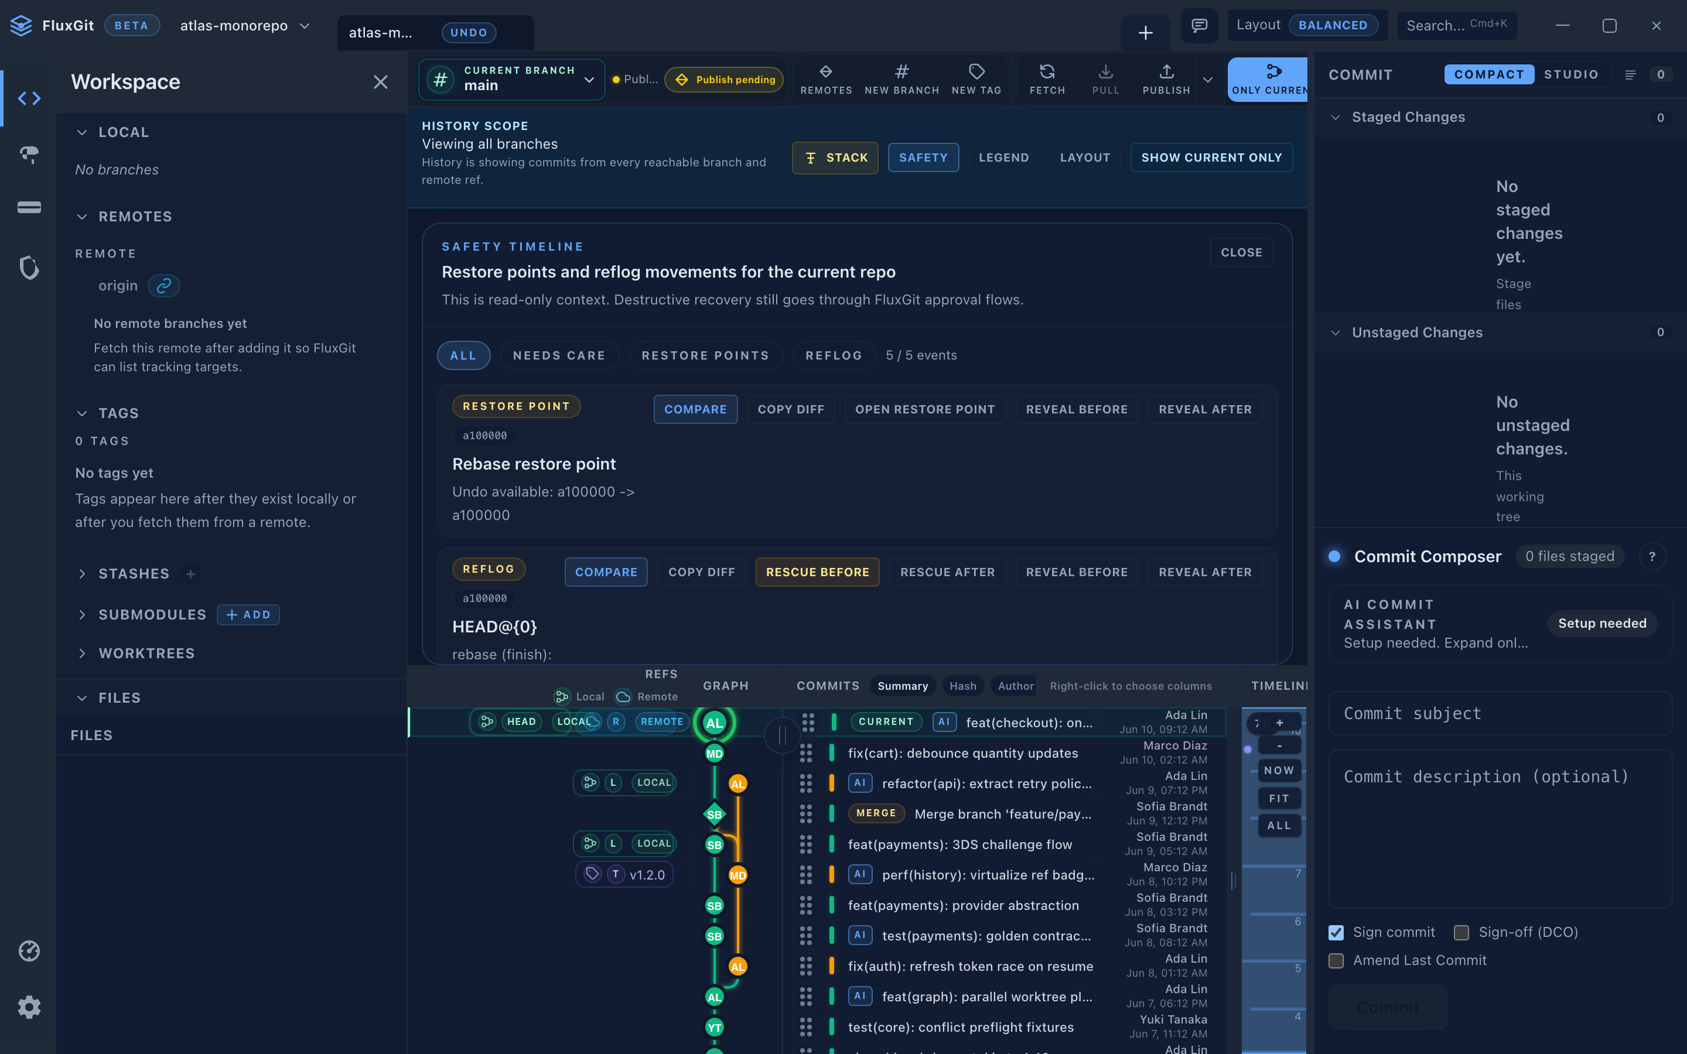Zoom out timeline with minus button
The image size is (1687, 1054).
click(x=1279, y=746)
